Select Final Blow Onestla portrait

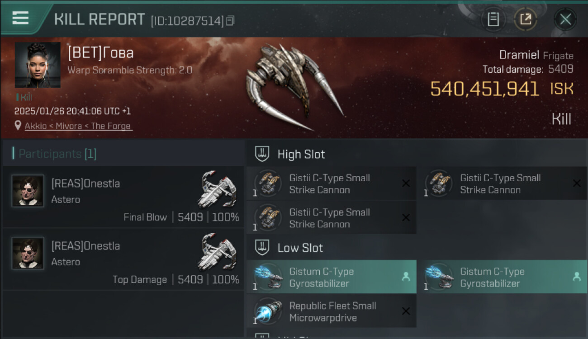coord(28,191)
